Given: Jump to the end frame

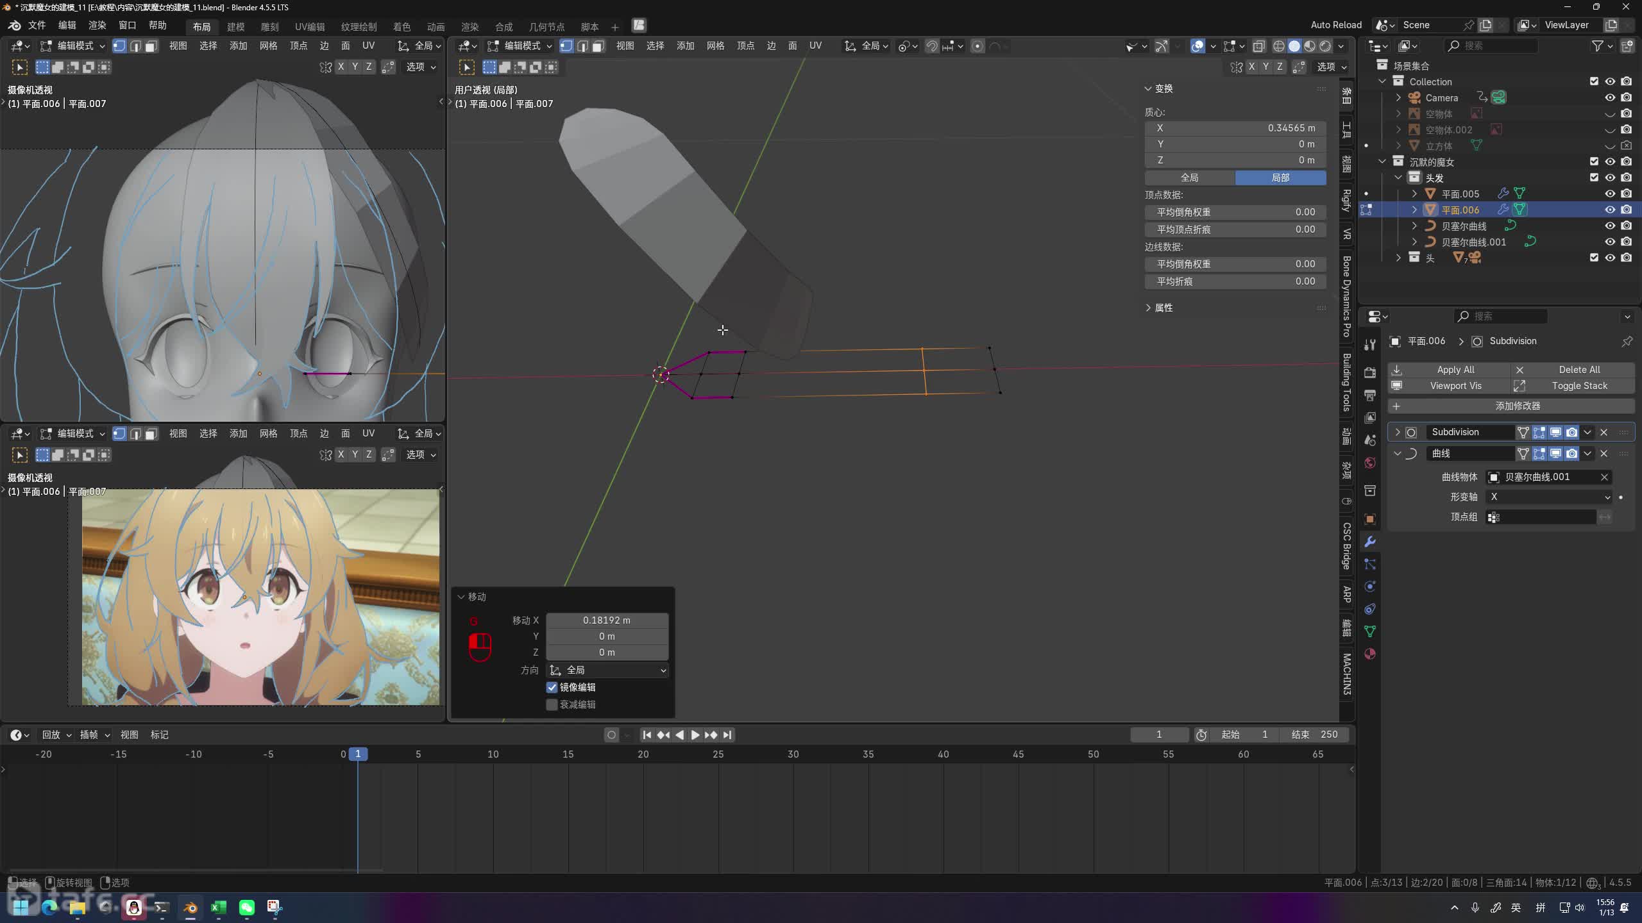Looking at the screenshot, I should pyautogui.click(x=727, y=735).
